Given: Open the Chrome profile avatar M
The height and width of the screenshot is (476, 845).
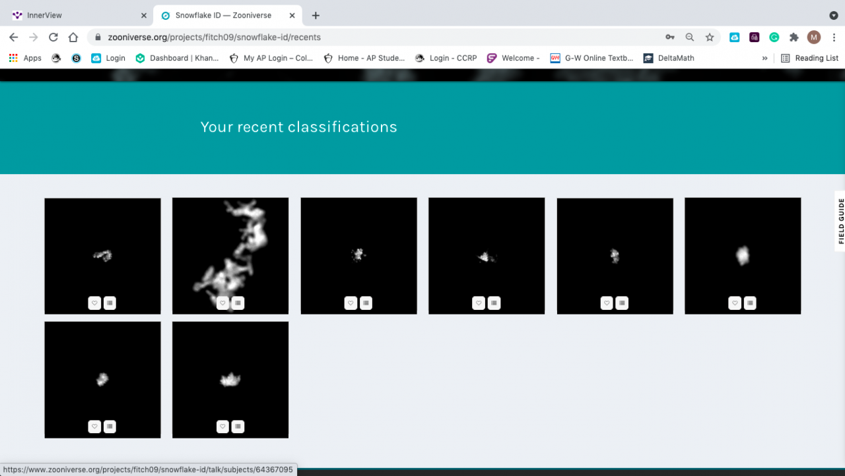Looking at the screenshot, I should pos(814,38).
